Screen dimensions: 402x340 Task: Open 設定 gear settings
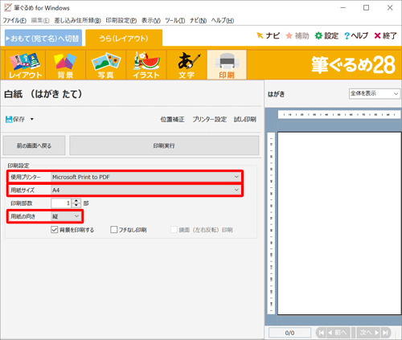[x=326, y=35]
